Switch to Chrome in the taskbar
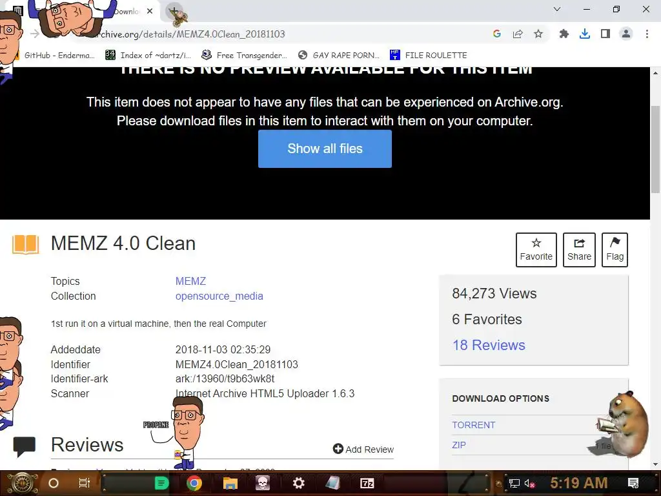The image size is (661, 496). [194, 483]
